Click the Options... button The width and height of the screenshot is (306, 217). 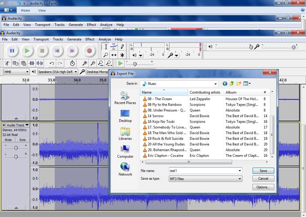(x=263, y=187)
